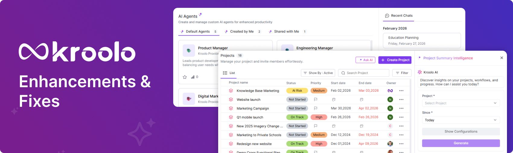Click the stack icon beside Website launch
Screen dimensions: 513x153
pyautogui.click(x=231, y=100)
